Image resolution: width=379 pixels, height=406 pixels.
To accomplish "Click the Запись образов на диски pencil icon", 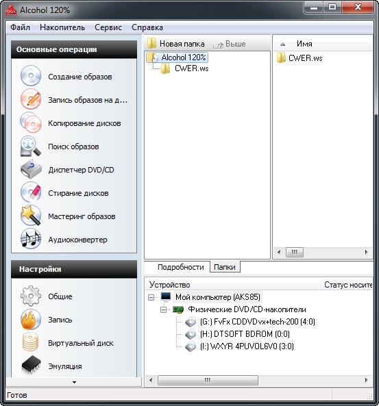I will pyautogui.click(x=31, y=99).
